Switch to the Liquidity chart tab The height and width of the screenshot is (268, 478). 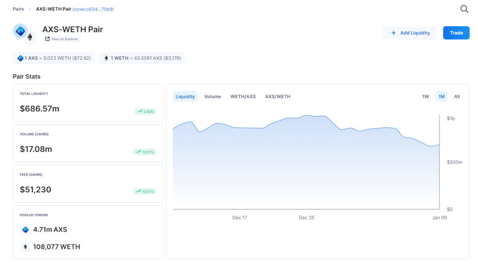[x=185, y=96]
